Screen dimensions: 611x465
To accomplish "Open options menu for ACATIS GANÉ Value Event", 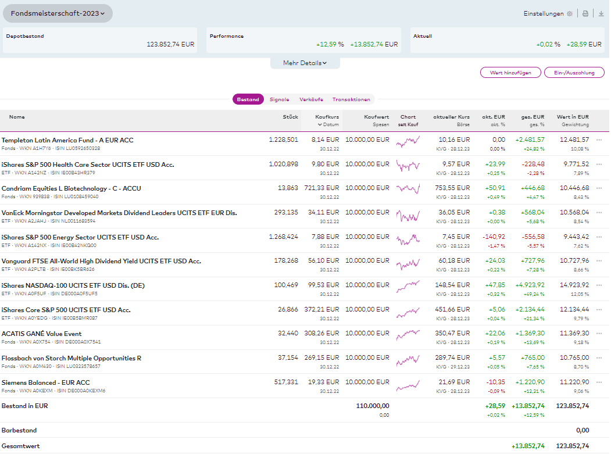I will pyautogui.click(x=599, y=334).
